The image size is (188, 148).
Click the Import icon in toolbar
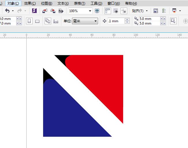(45, 11)
